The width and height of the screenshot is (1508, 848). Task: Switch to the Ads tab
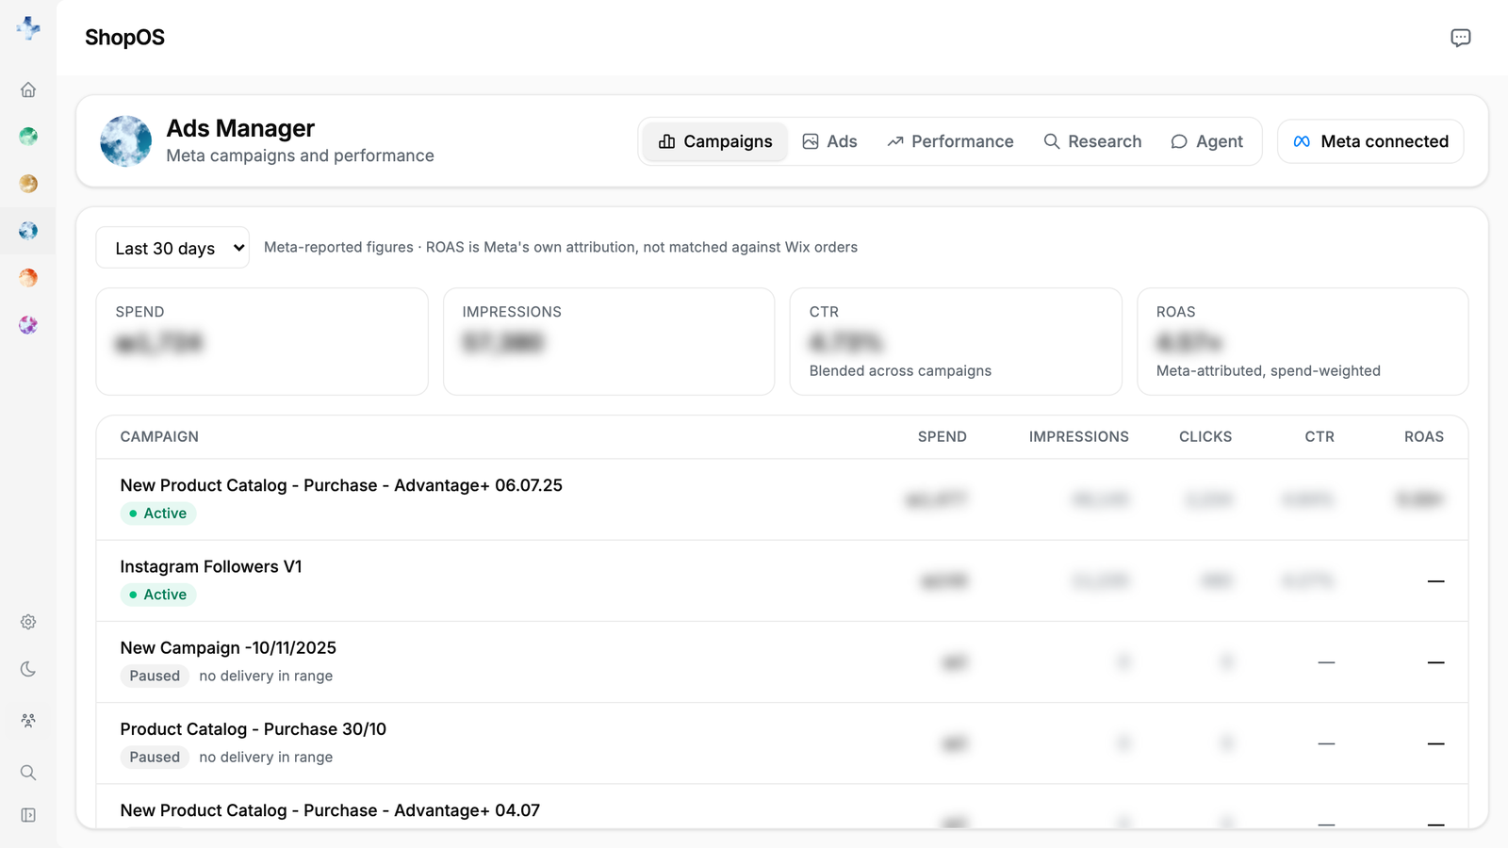click(829, 141)
